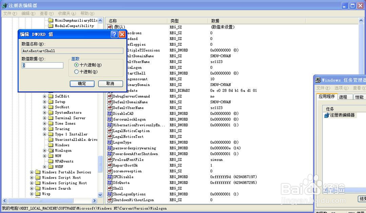Expand the Setup tree node
The image size is (366, 213).
[44, 102]
